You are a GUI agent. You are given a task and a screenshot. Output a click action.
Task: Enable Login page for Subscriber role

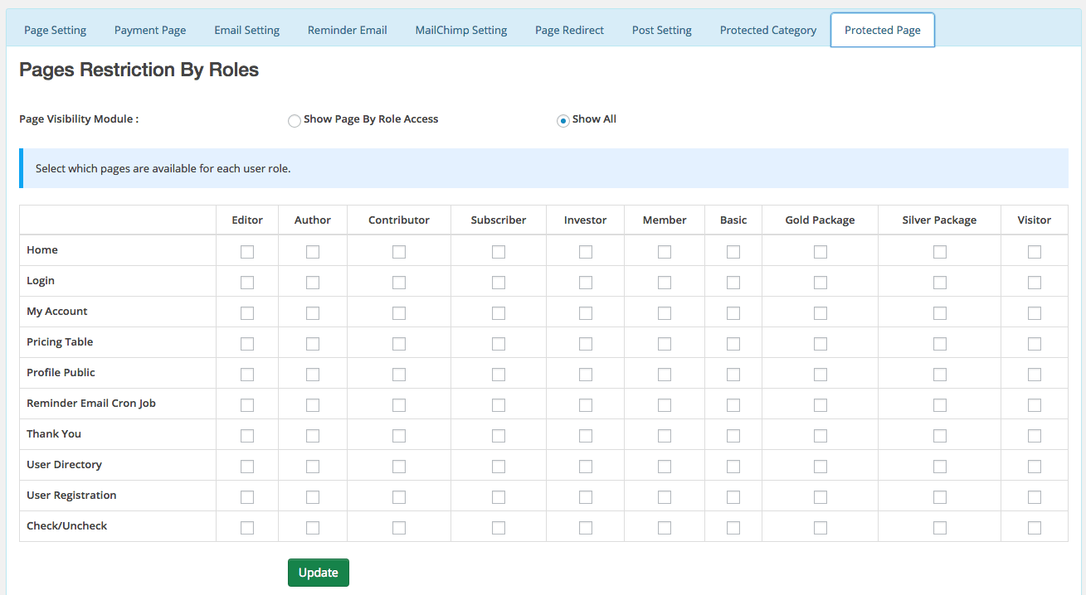pos(499,283)
